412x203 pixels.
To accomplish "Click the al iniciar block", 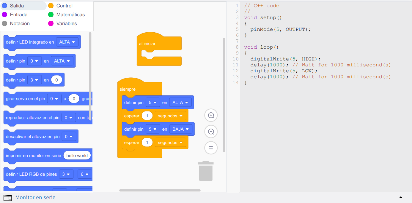I will coord(147,44).
